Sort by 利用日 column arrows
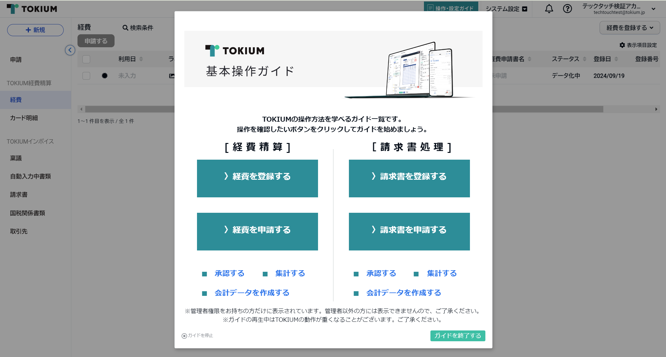 coord(141,59)
